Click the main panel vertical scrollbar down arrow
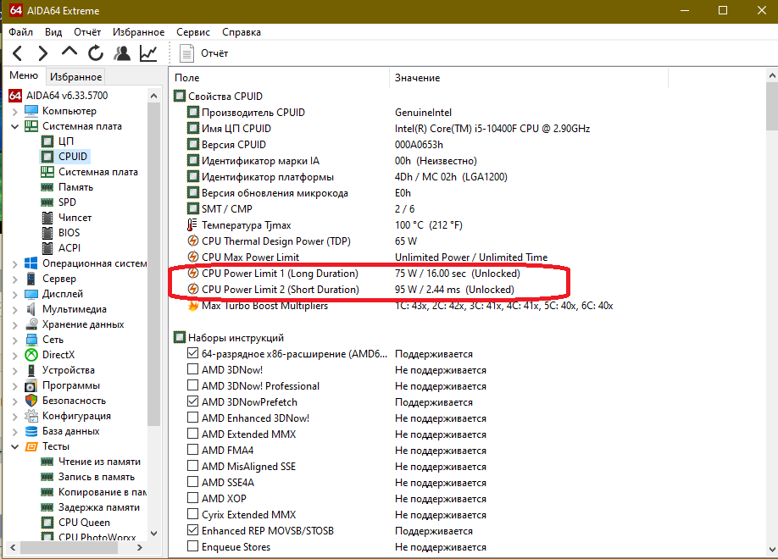Viewport: 778px width, 559px height. [772, 549]
